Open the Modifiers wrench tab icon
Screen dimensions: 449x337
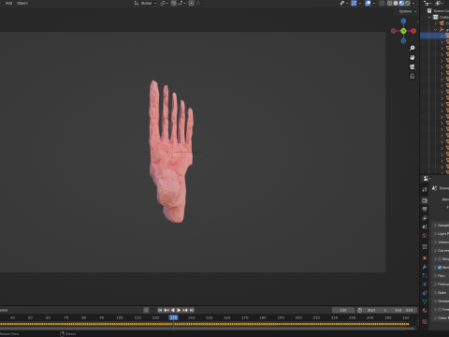pyautogui.click(x=425, y=267)
